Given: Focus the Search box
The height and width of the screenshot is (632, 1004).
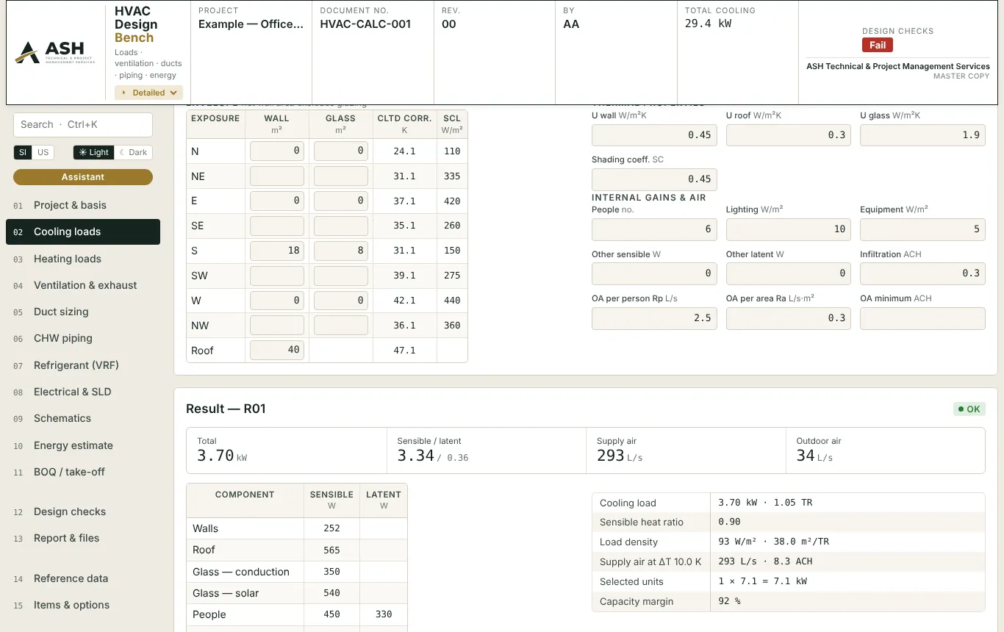Looking at the screenshot, I should [x=83, y=124].
